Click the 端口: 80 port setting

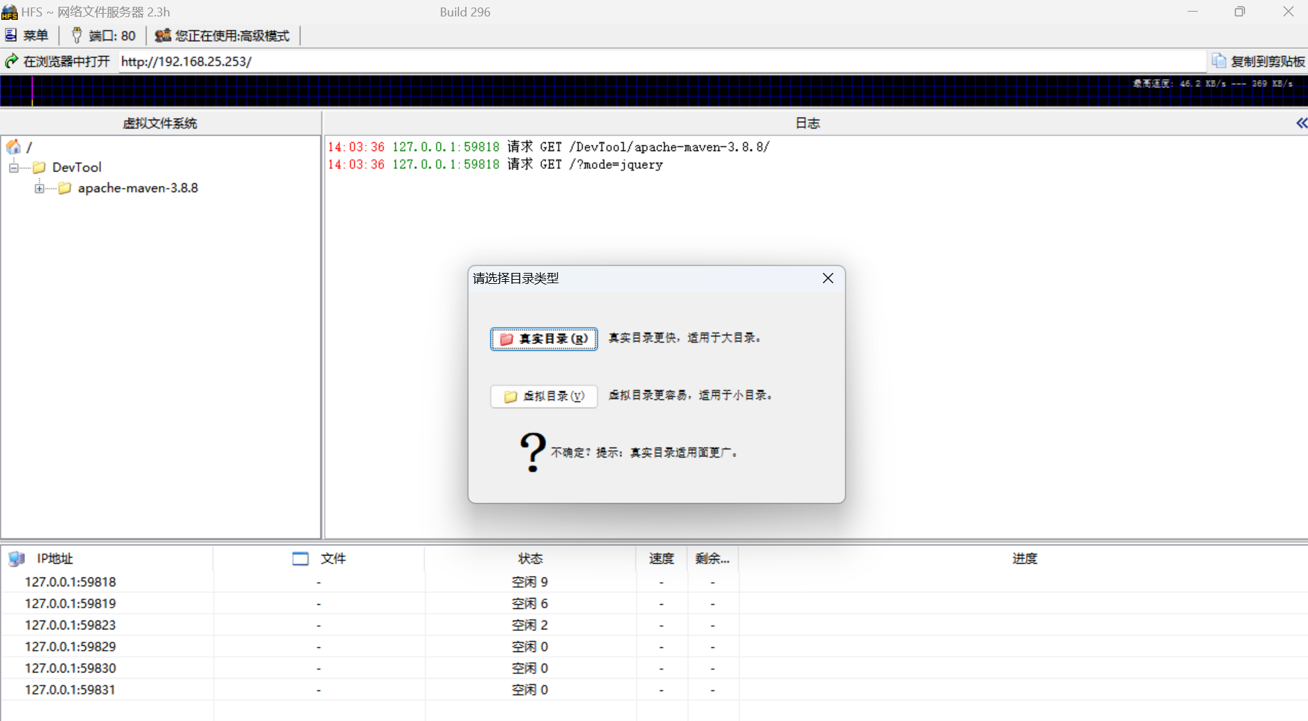click(x=104, y=36)
